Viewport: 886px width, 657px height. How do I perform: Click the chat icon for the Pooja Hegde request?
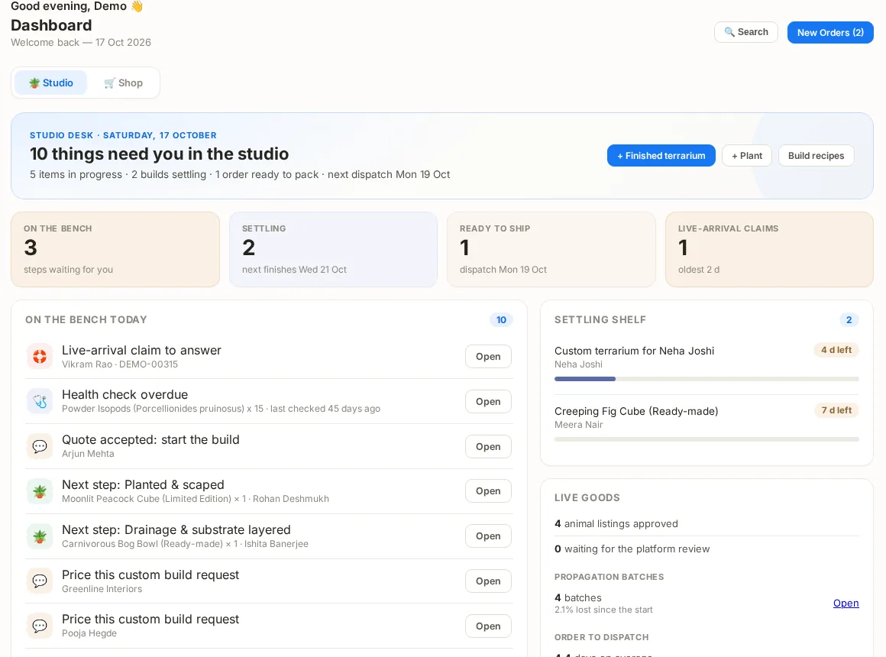[40, 626]
